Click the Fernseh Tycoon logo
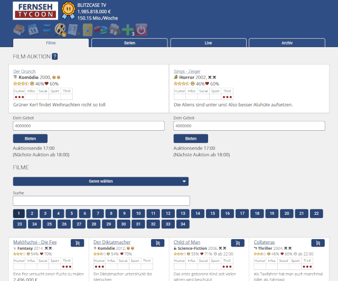This screenshot has height=281, width=338. point(35,11)
